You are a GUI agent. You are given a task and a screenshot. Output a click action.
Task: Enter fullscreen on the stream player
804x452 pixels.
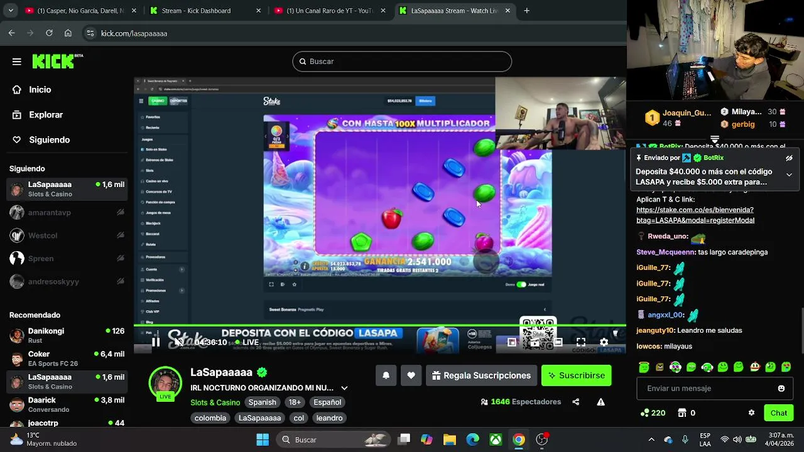(581, 342)
